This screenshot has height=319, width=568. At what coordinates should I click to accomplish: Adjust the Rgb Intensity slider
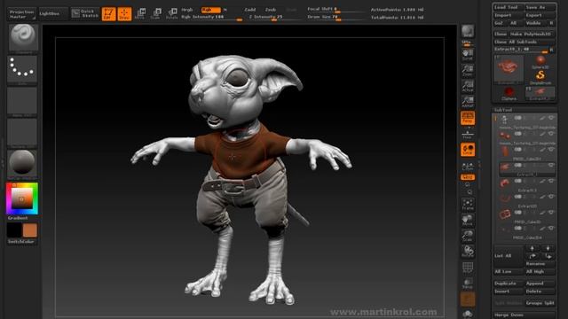(211, 18)
